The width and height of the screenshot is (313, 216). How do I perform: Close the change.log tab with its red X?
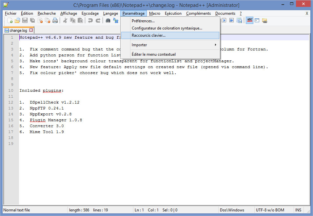[31, 30]
